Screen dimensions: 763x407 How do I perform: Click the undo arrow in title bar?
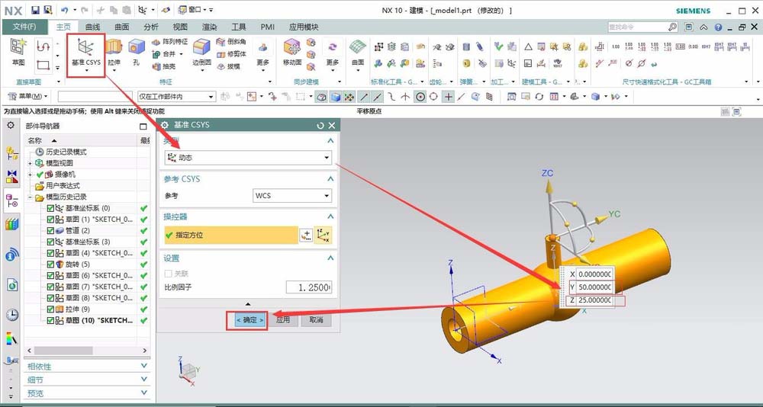(65, 10)
